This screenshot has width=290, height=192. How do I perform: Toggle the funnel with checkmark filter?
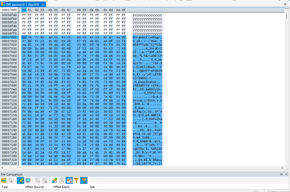pyautogui.click(x=84, y=180)
